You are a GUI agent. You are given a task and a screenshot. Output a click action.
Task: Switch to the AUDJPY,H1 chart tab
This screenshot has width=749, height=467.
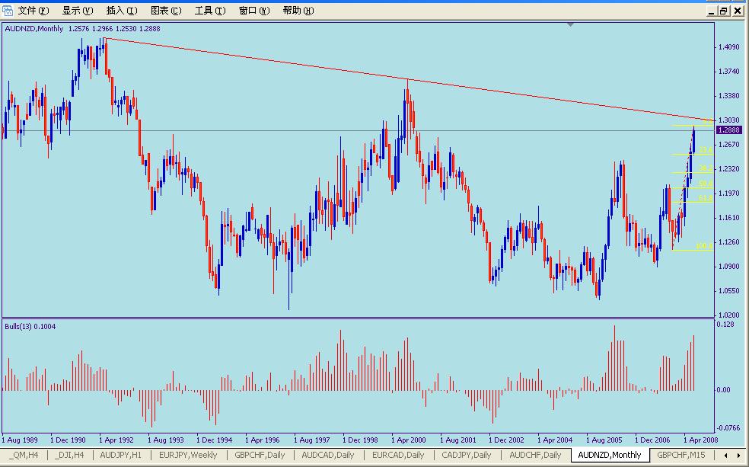point(121,455)
